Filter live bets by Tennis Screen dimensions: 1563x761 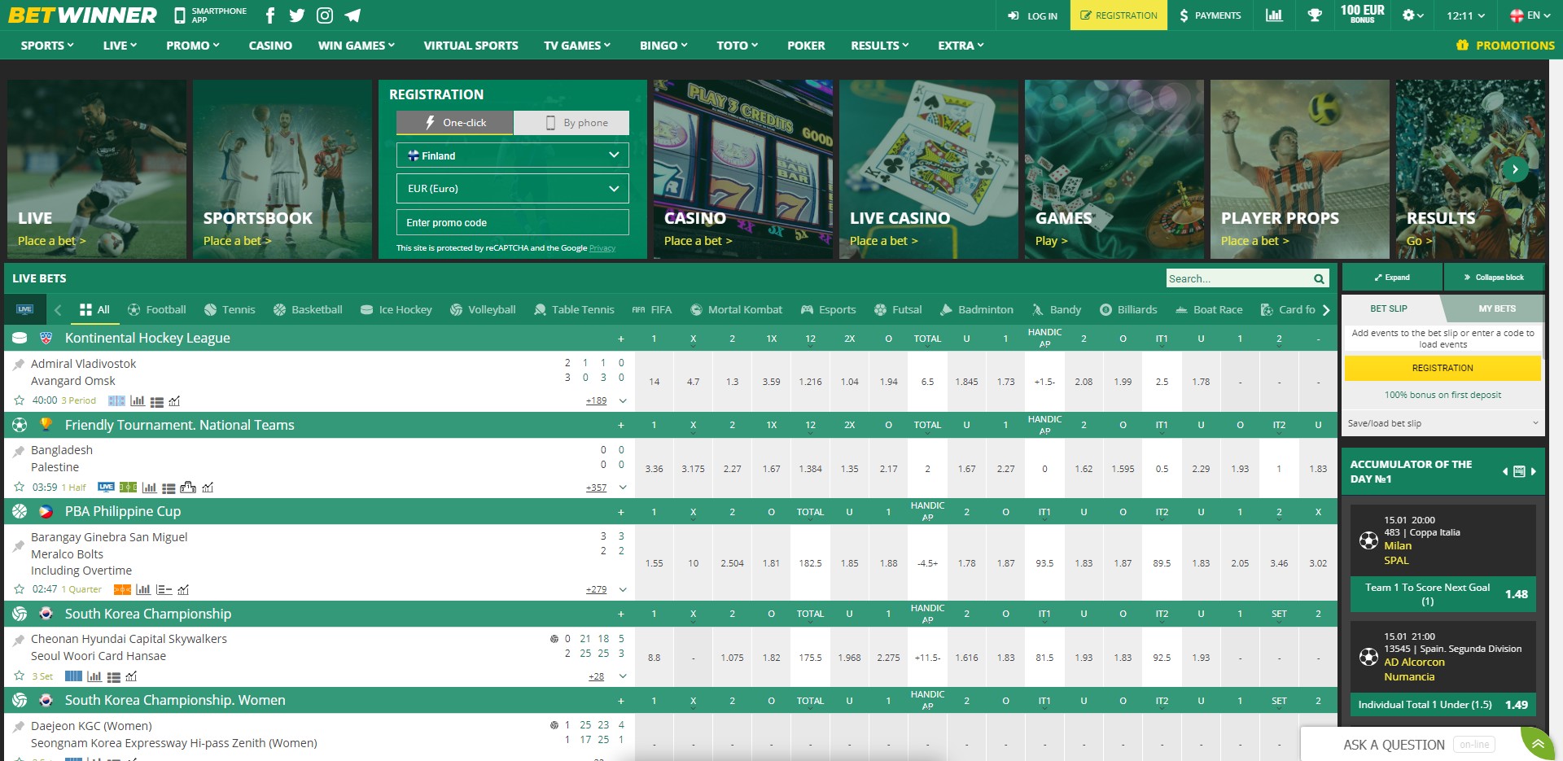[230, 309]
